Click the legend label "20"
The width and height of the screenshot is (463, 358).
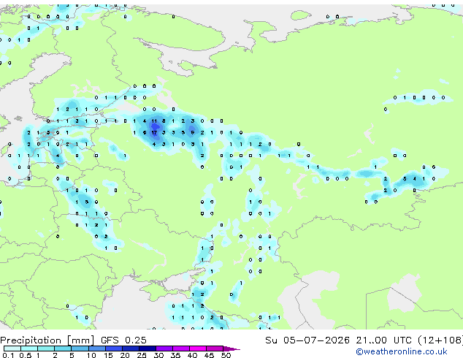click(x=125, y=355)
